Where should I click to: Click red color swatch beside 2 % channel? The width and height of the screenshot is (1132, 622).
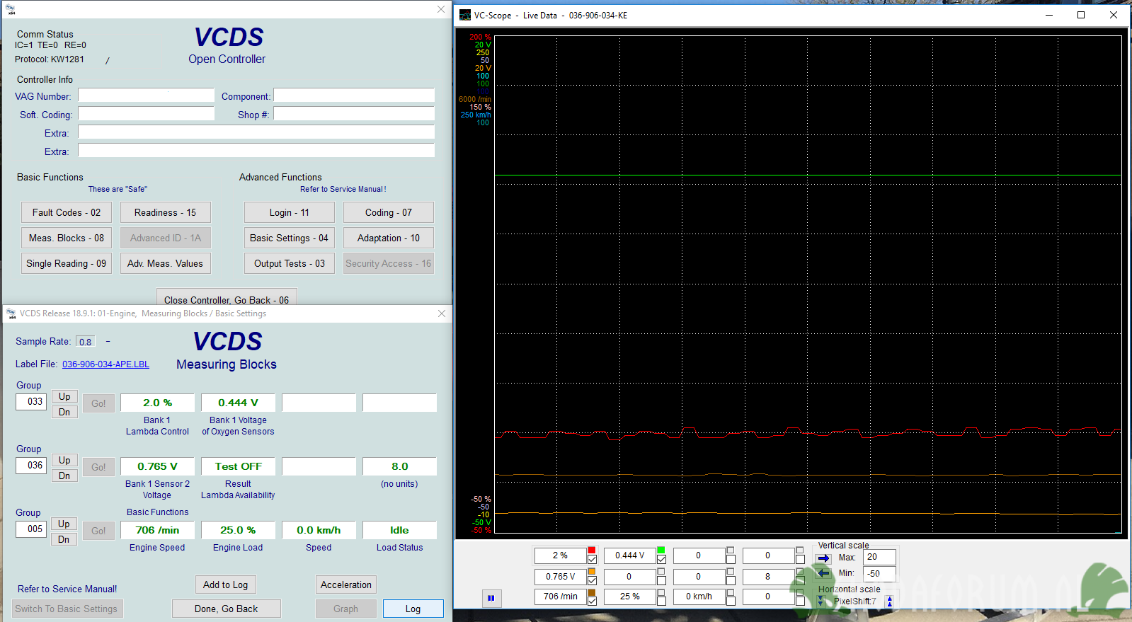tap(592, 550)
